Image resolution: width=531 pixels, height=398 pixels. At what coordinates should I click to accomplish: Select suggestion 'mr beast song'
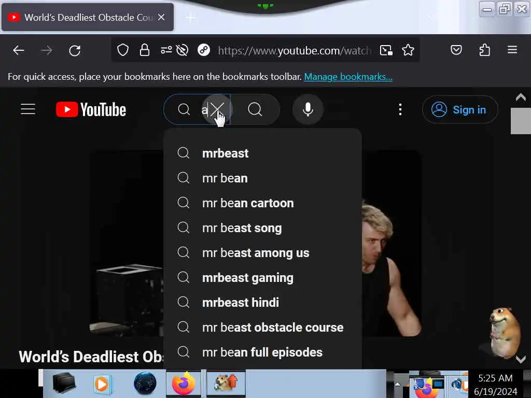pyautogui.click(x=262, y=228)
